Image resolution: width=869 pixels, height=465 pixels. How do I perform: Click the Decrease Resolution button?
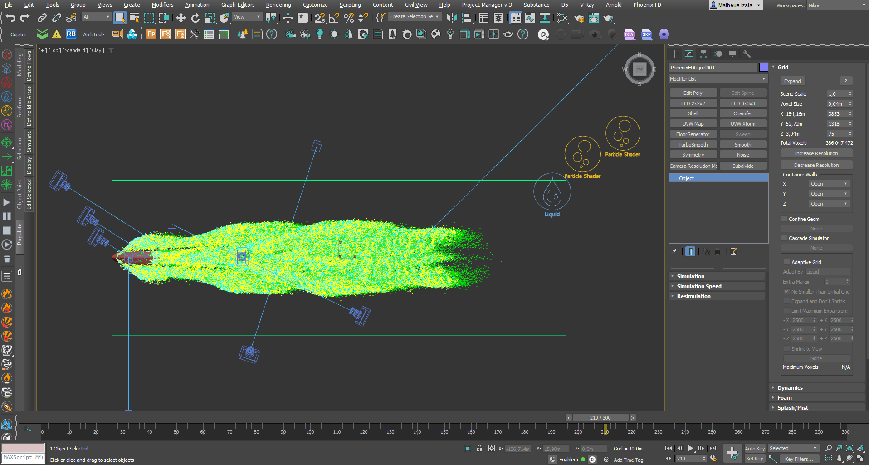816,166
